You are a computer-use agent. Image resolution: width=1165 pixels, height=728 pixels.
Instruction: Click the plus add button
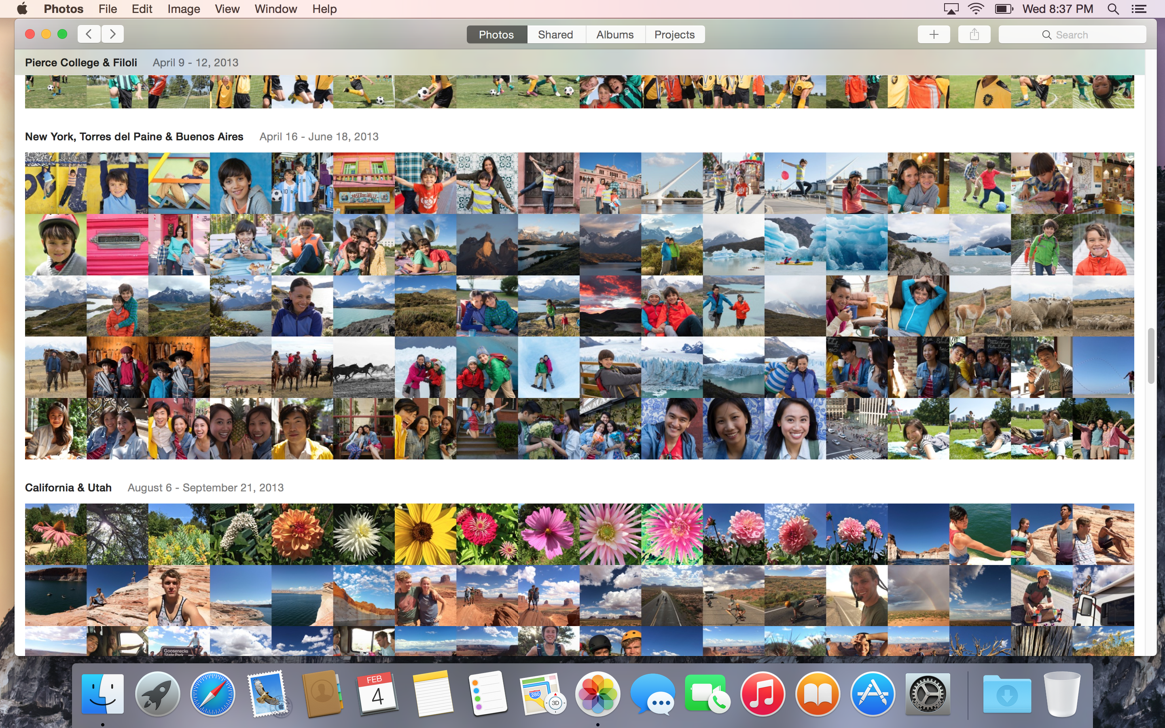point(934,35)
